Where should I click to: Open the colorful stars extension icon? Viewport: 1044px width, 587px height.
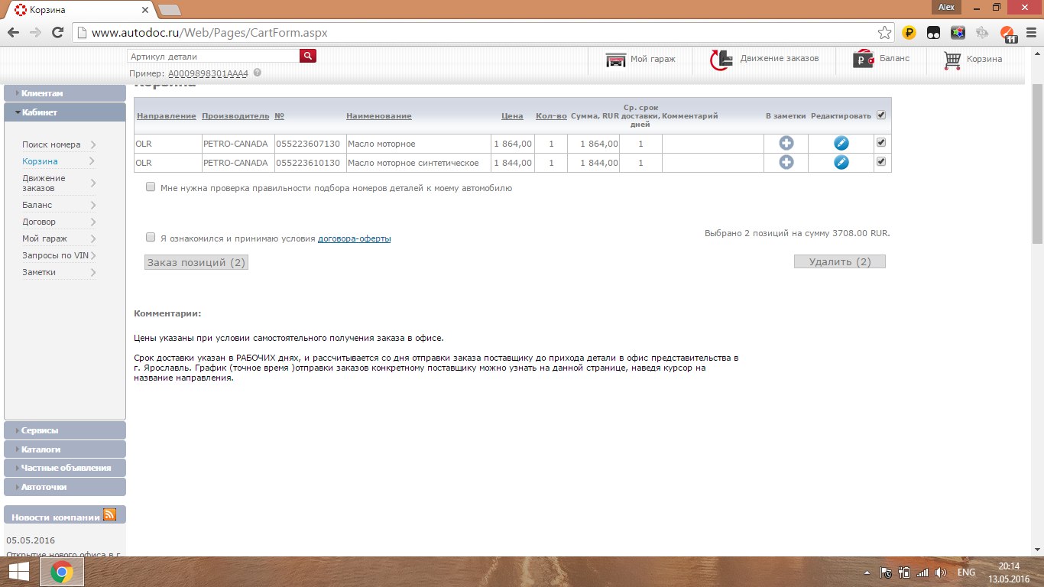958,33
